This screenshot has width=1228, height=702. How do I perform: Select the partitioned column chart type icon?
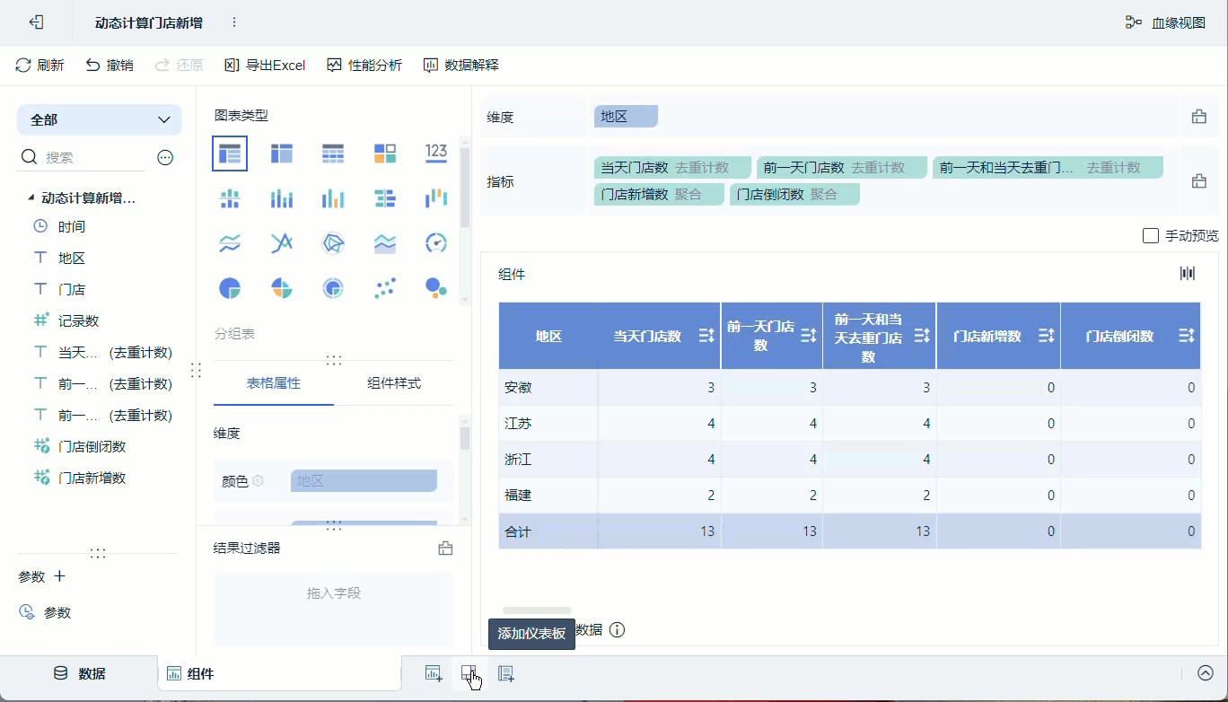[x=230, y=198]
